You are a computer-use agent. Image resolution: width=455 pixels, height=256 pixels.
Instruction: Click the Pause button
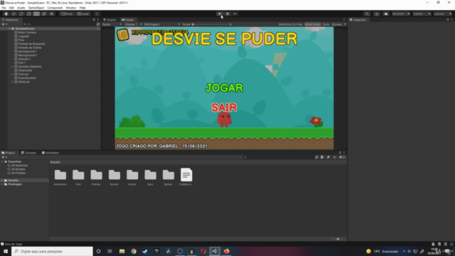click(227, 14)
